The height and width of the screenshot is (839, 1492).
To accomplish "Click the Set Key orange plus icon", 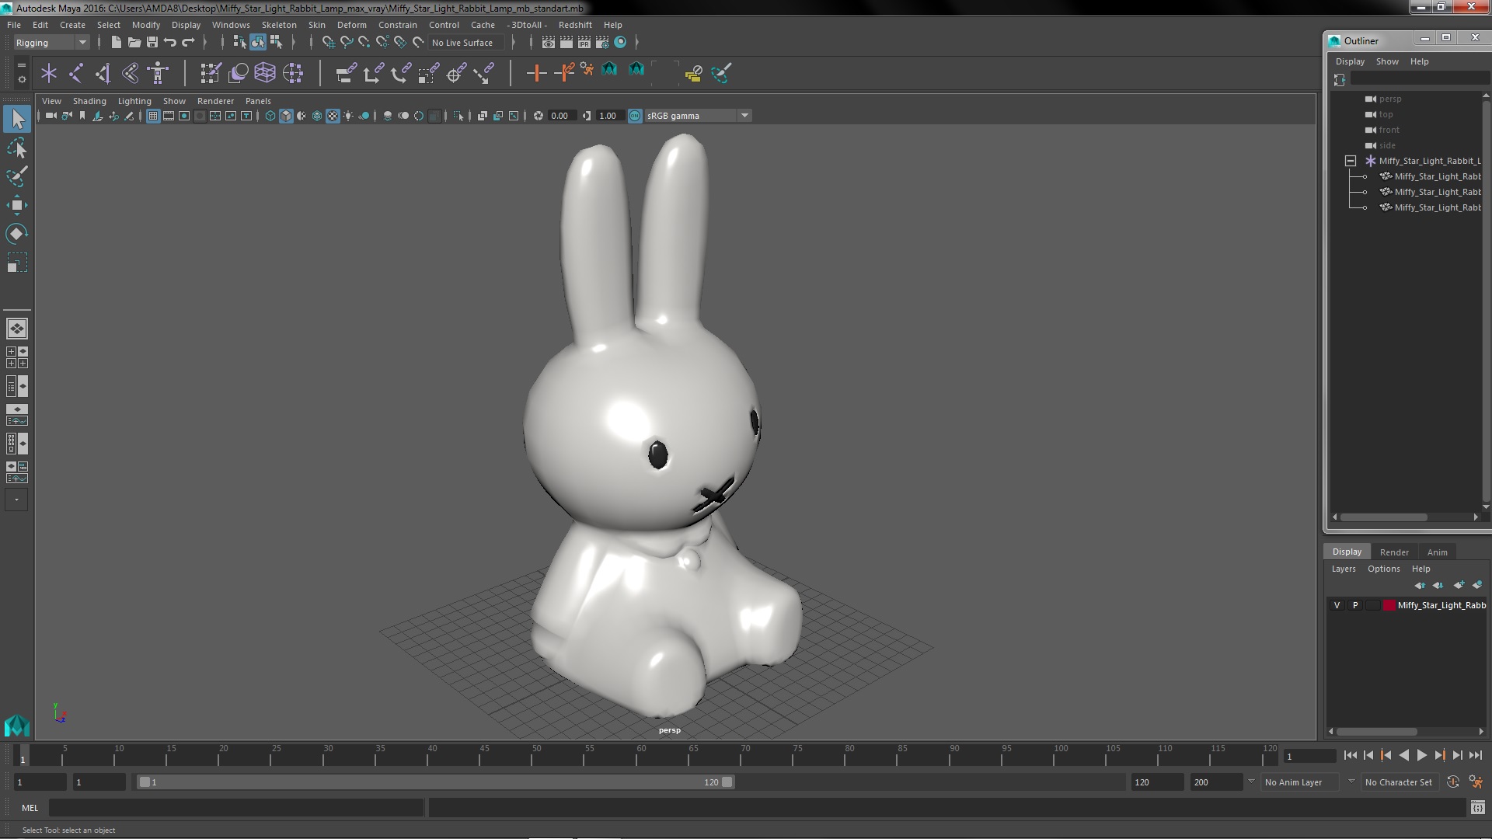I will 536,73.
